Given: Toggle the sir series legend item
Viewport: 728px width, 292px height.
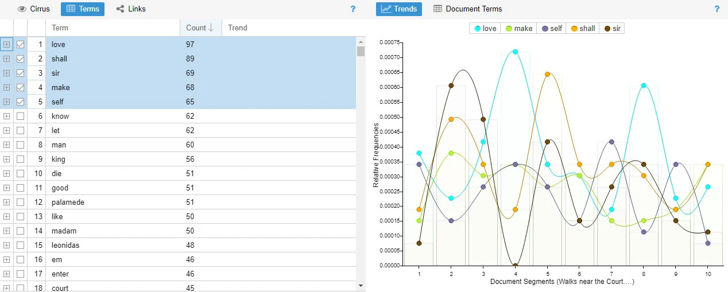Looking at the screenshot, I should click(x=612, y=28).
